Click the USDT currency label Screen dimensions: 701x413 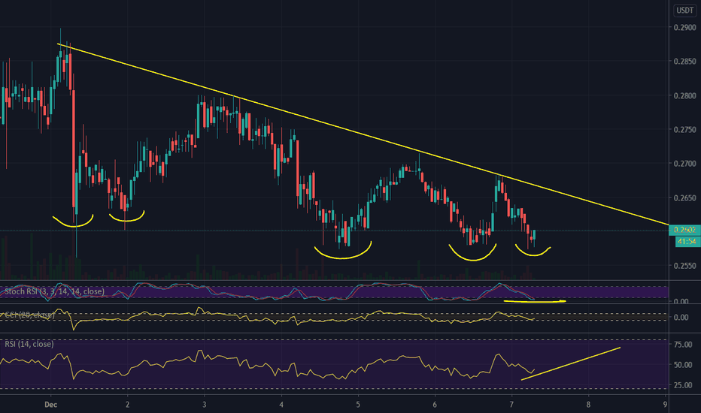point(684,11)
